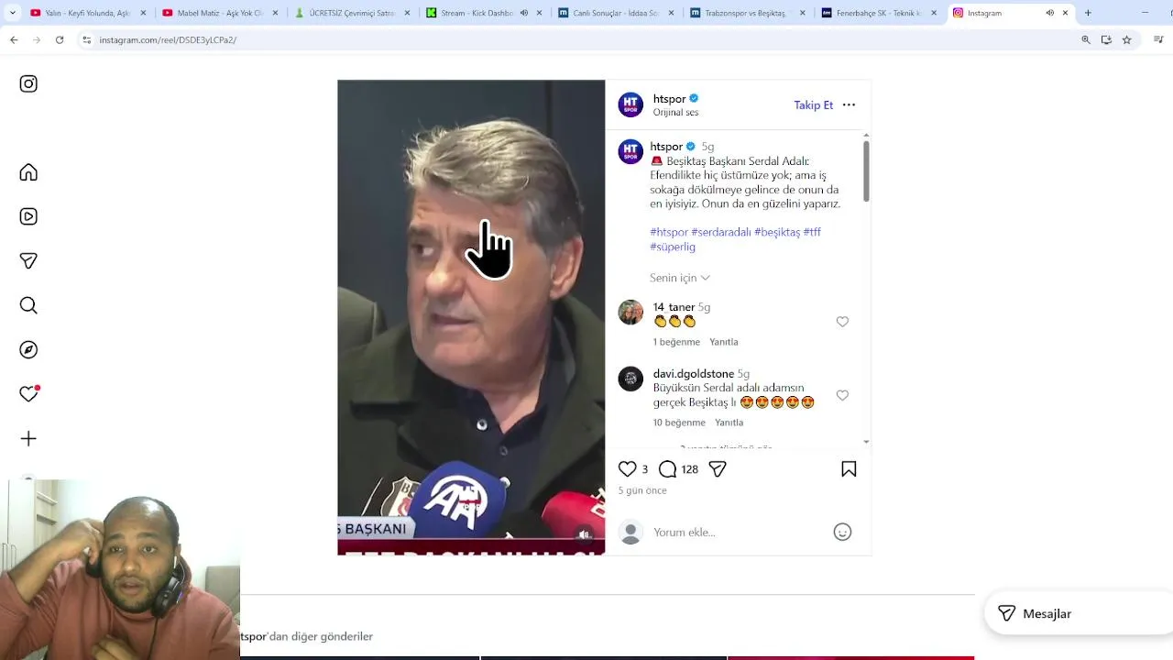Click htspor avatar in post header
This screenshot has height=660, width=1173.
pyautogui.click(x=630, y=104)
